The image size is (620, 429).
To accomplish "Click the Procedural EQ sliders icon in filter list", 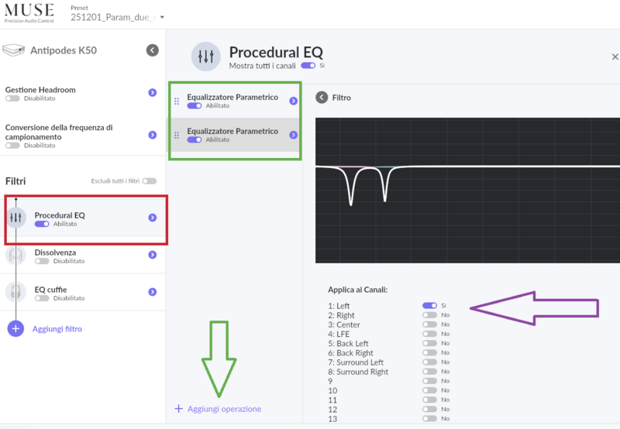I will pos(15,218).
